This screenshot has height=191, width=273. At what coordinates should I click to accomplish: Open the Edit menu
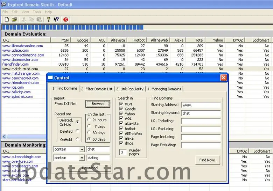pos(14,12)
